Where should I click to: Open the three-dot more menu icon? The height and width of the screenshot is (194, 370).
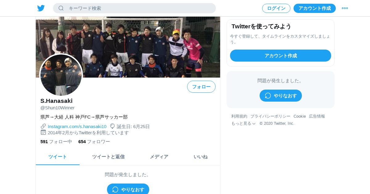pyautogui.click(x=345, y=8)
